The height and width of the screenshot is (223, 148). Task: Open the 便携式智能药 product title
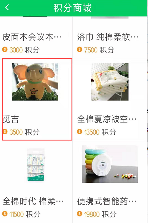coord(107,201)
